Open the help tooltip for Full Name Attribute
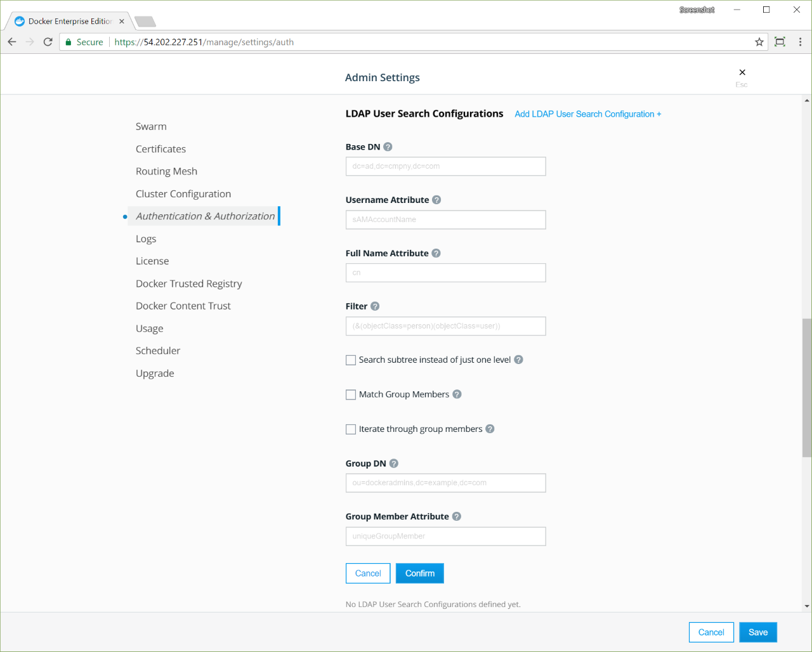The image size is (812, 652). [x=436, y=253]
